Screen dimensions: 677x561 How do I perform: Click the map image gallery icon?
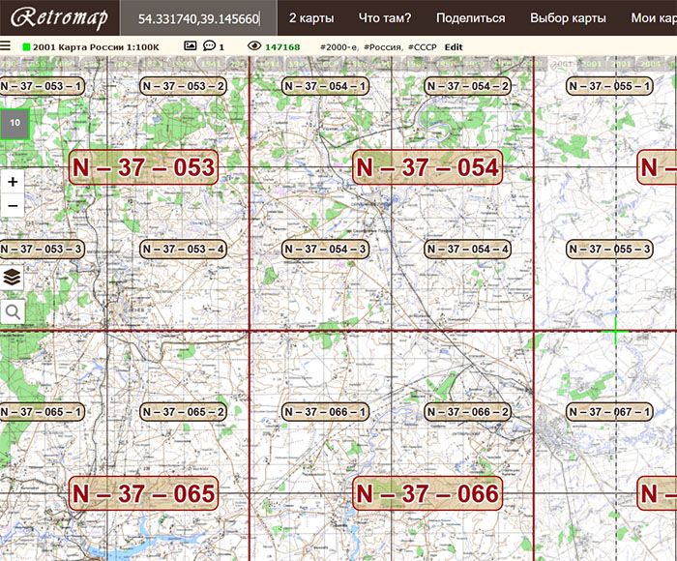tap(190, 45)
